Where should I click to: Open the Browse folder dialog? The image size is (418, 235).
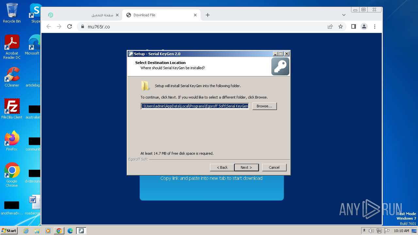click(265, 106)
